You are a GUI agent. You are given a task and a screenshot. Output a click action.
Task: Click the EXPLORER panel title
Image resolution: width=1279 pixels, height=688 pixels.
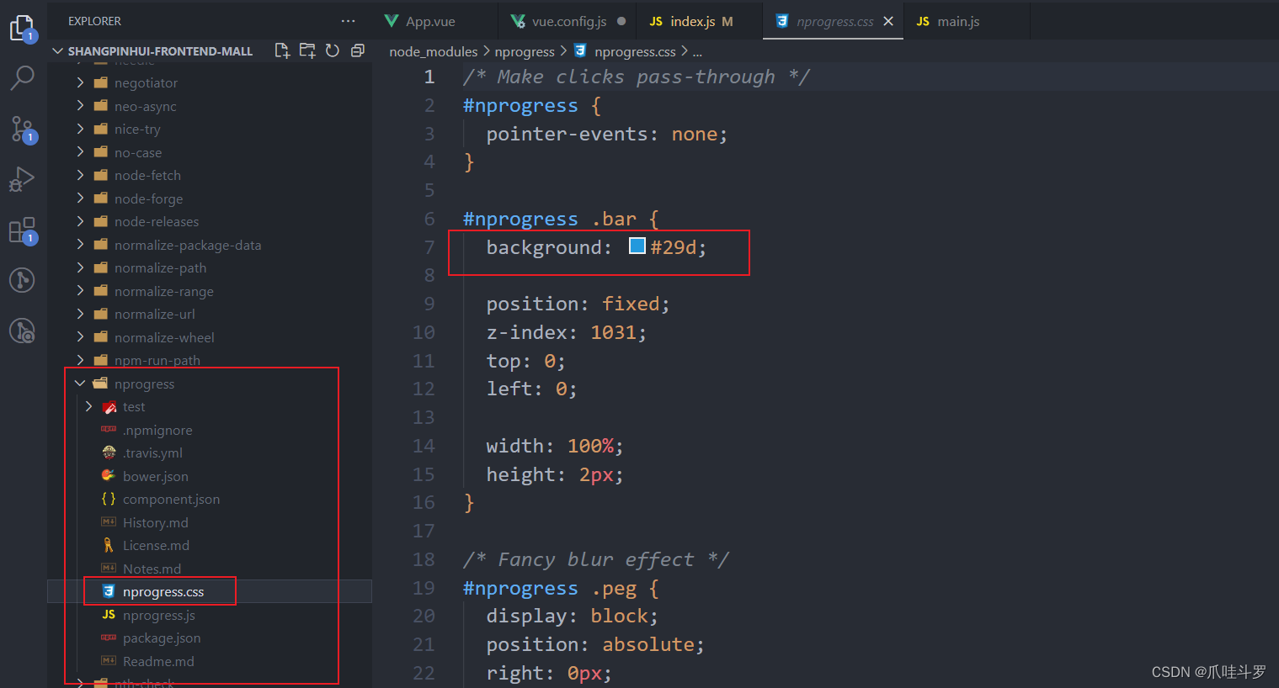(94, 21)
